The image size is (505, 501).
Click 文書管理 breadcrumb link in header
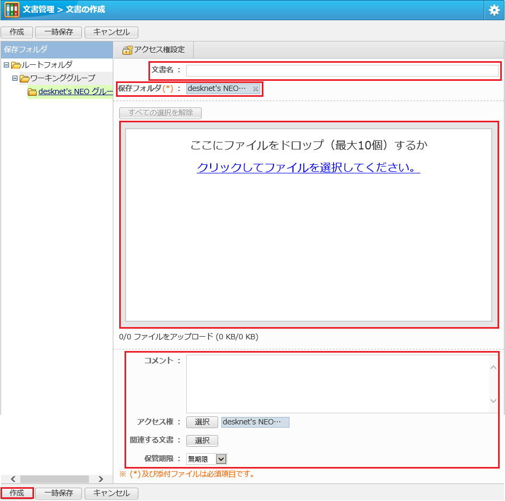point(39,10)
